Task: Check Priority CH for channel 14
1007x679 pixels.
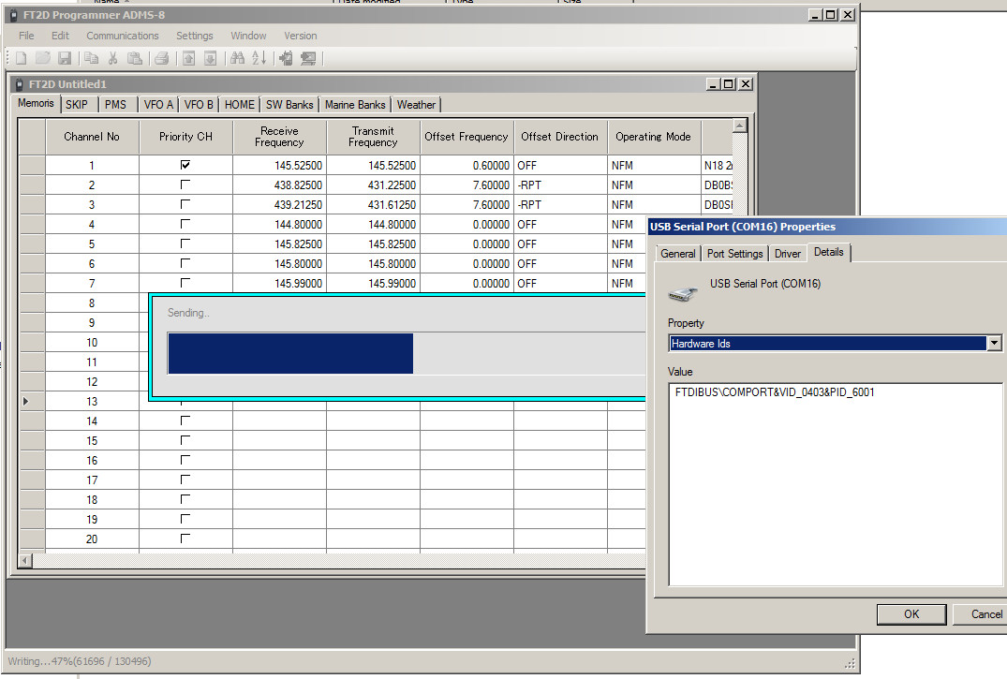Action: (x=185, y=421)
